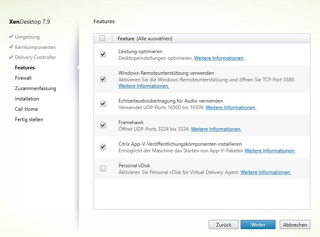
Task: Uncheck 'Windows-Remoteunterstützung verwenden' checkbox
Action: coord(103,79)
